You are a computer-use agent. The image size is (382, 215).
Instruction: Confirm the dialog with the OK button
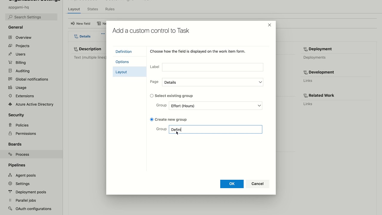click(x=232, y=184)
